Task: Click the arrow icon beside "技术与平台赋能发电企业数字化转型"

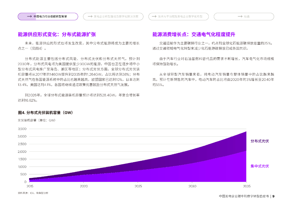Action: tap(154, 17)
